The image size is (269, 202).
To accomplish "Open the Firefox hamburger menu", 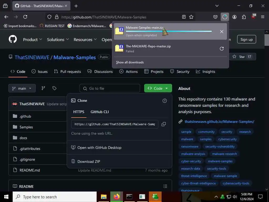I will [x=262, y=17].
